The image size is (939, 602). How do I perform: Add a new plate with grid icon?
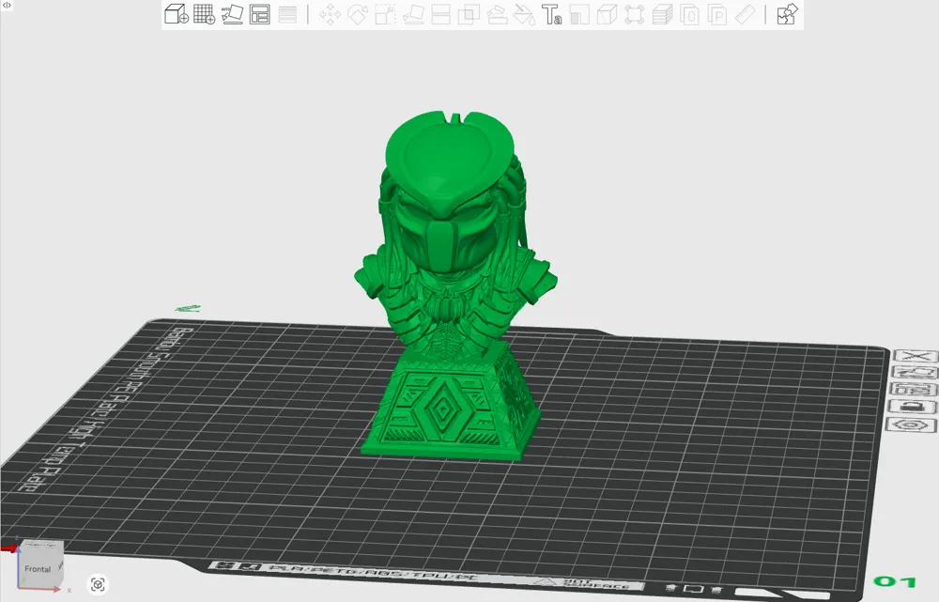[204, 14]
